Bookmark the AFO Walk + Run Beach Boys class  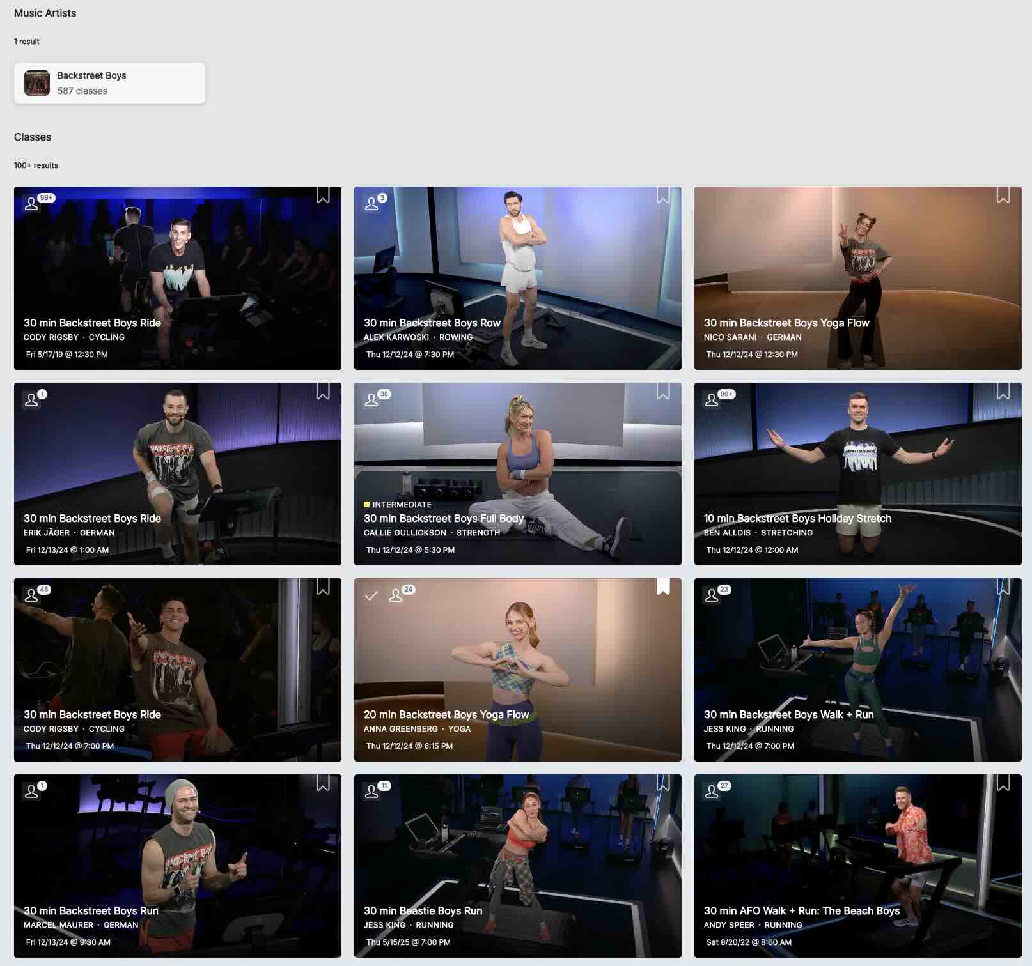coord(1003,783)
